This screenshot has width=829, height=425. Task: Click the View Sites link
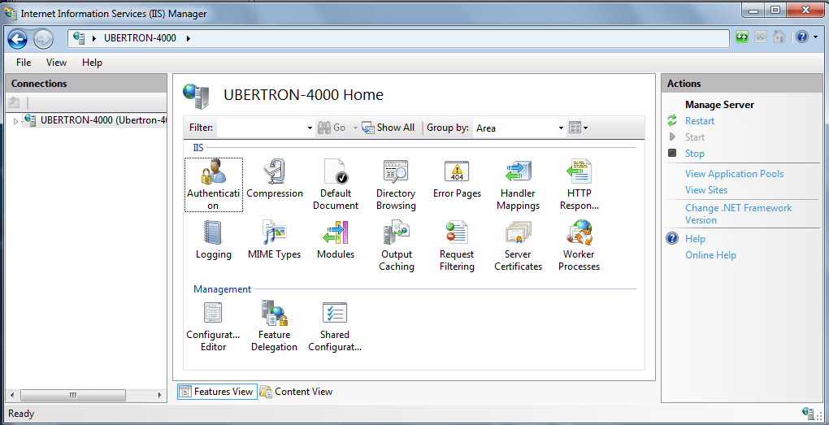706,190
